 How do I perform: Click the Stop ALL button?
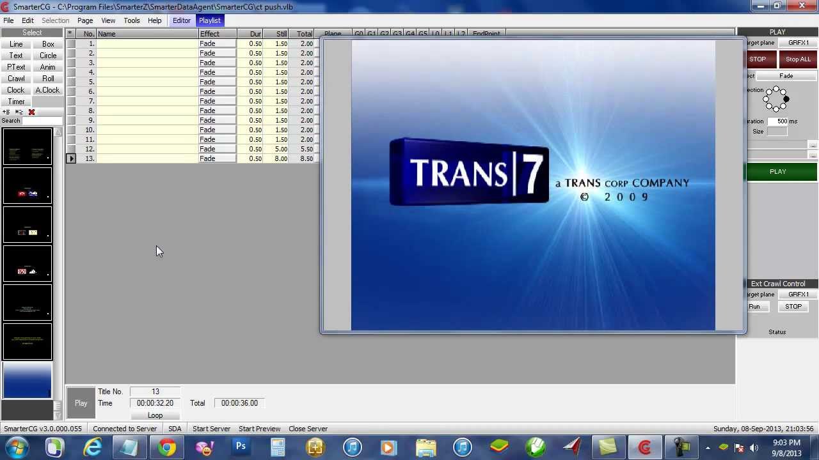[798, 59]
